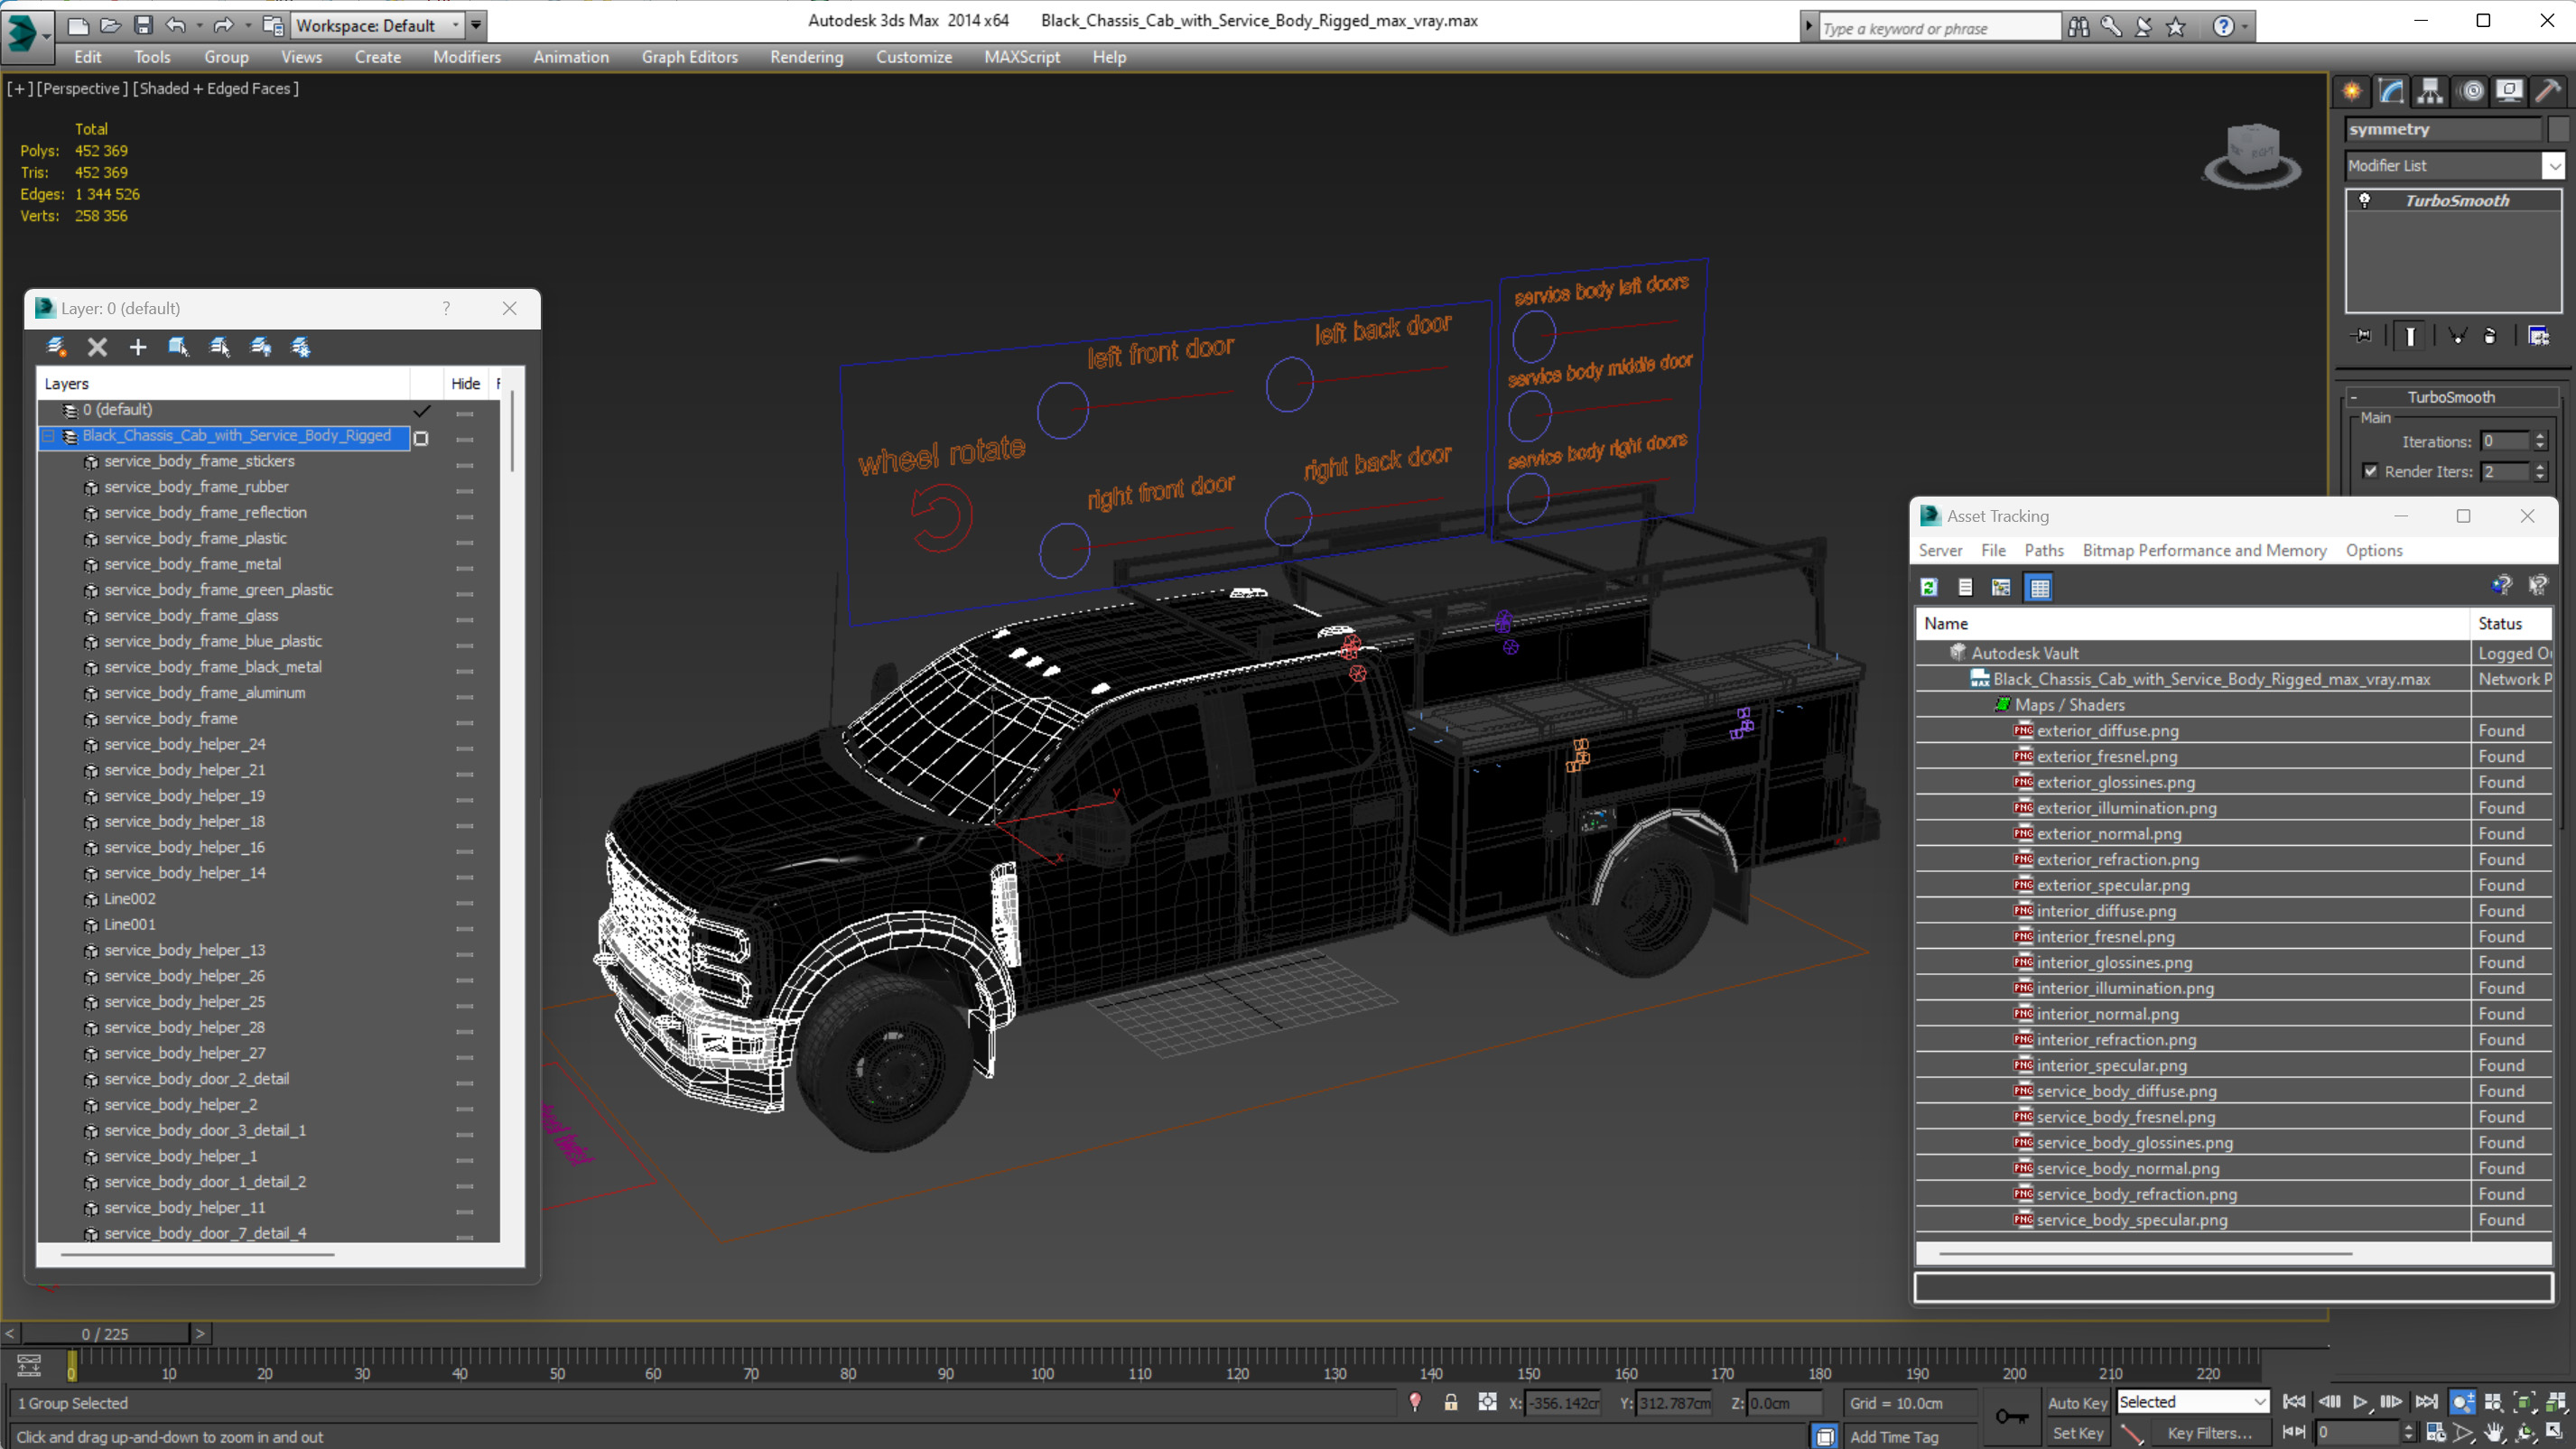Click the Set Key key icon
The width and height of the screenshot is (2576, 1449).
[x=2011, y=1416]
